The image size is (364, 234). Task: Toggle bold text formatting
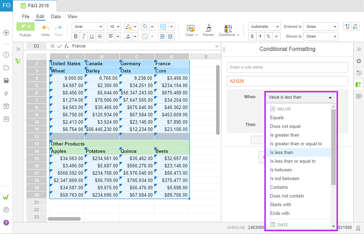76,36
